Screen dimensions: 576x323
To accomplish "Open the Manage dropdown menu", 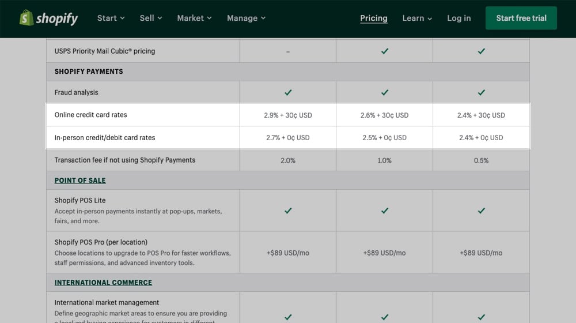I will [x=246, y=18].
